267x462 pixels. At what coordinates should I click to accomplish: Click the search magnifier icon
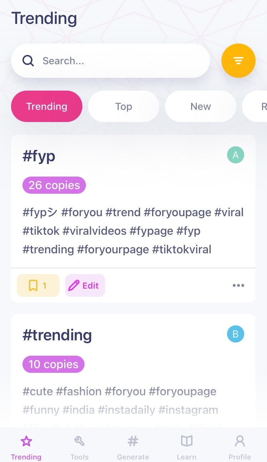coord(28,61)
